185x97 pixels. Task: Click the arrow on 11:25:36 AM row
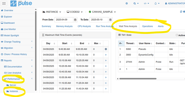[x=106, y=88]
